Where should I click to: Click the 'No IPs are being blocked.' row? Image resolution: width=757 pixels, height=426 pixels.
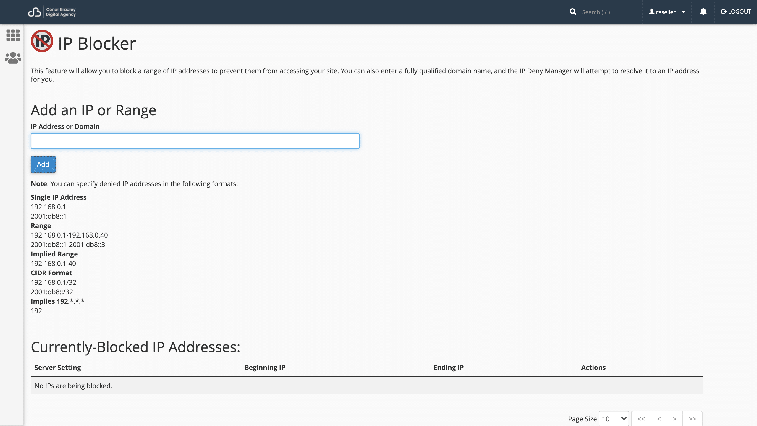(367, 386)
